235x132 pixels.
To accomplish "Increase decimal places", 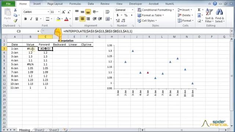I will [x=118, y=21].
